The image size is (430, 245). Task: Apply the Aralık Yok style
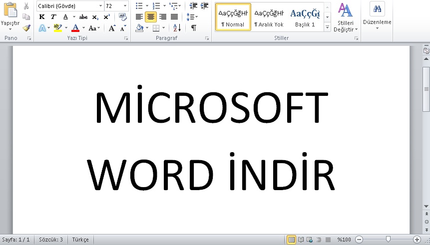click(269, 17)
